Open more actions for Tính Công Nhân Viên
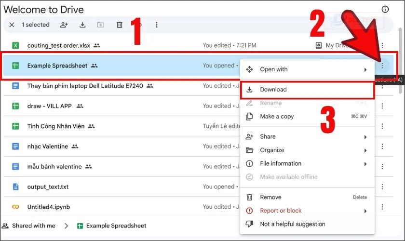Image resolution: width=405 pixels, height=241 pixels. (382, 126)
